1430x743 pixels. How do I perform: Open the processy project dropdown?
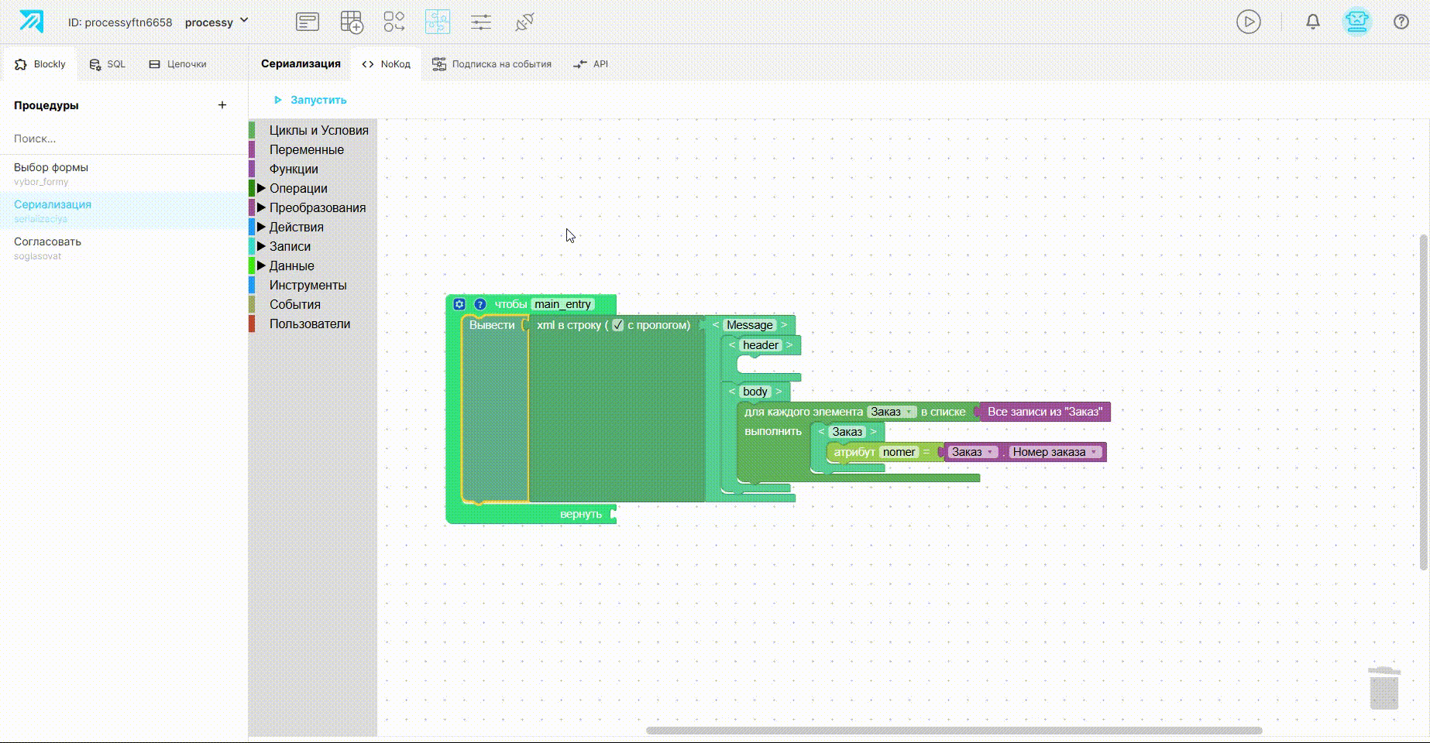pos(217,22)
